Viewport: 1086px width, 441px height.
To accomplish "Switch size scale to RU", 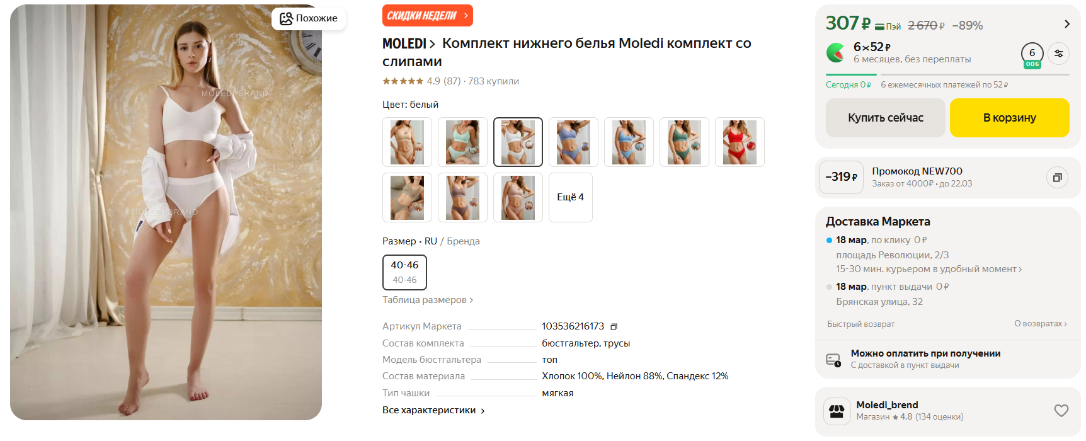I will [431, 241].
